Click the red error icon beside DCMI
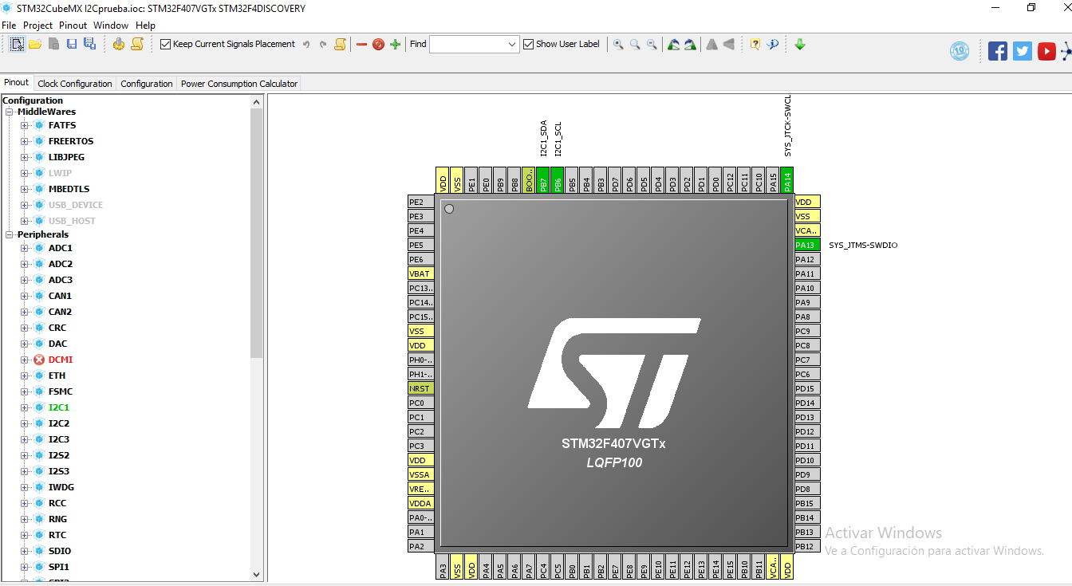The image size is (1072, 586). (39, 360)
